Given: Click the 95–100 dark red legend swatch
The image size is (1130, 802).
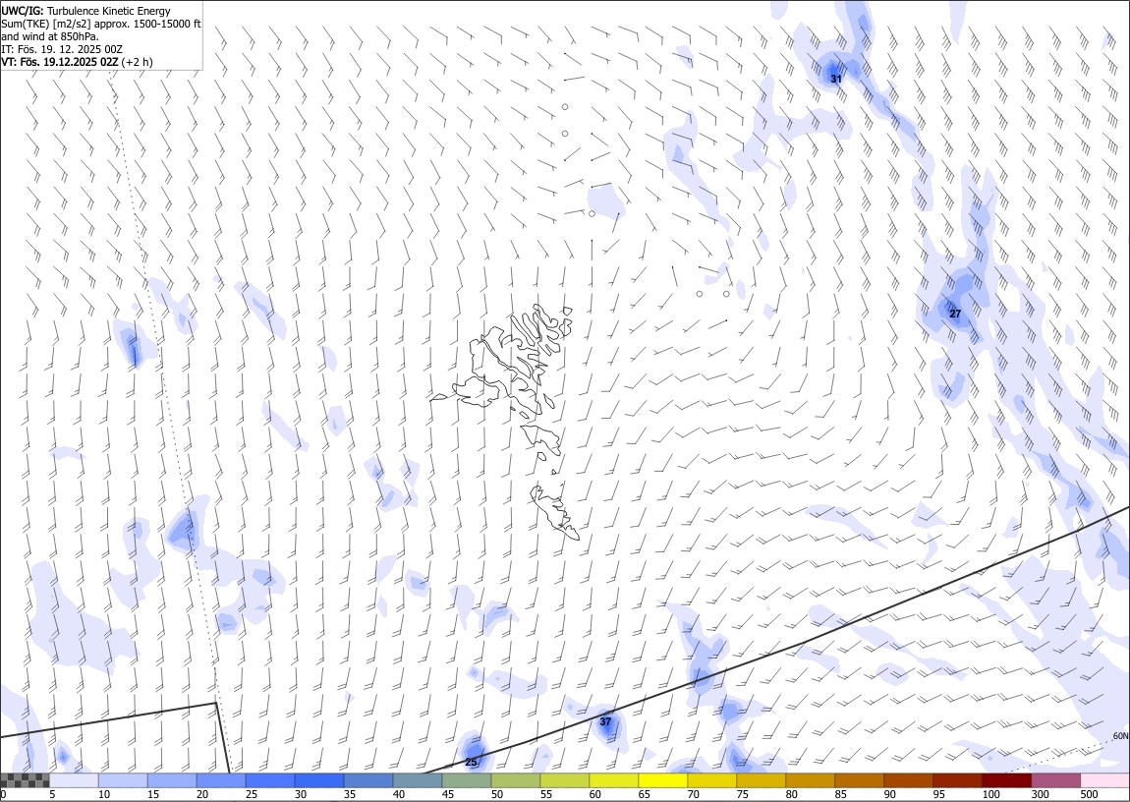Looking at the screenshot, I should click(956, 780).
